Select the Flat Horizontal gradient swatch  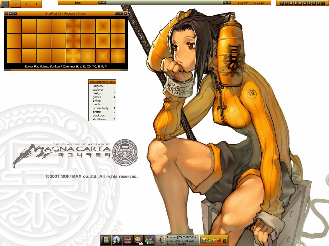click(14, 26)
